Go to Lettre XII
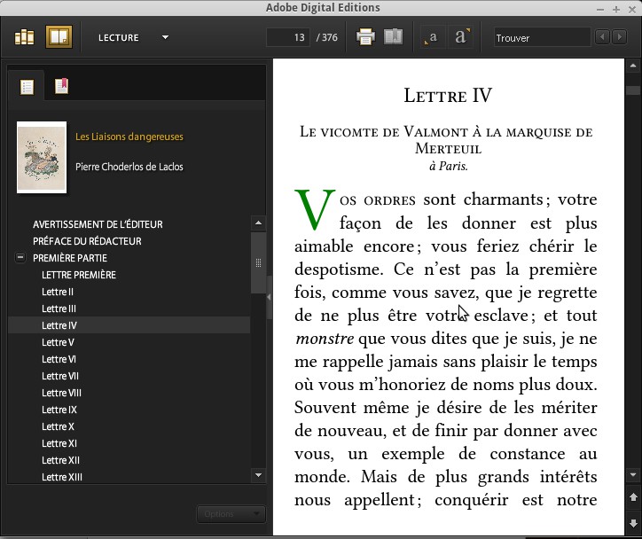This screenshot has height=539, width=642. coord(60,460)
